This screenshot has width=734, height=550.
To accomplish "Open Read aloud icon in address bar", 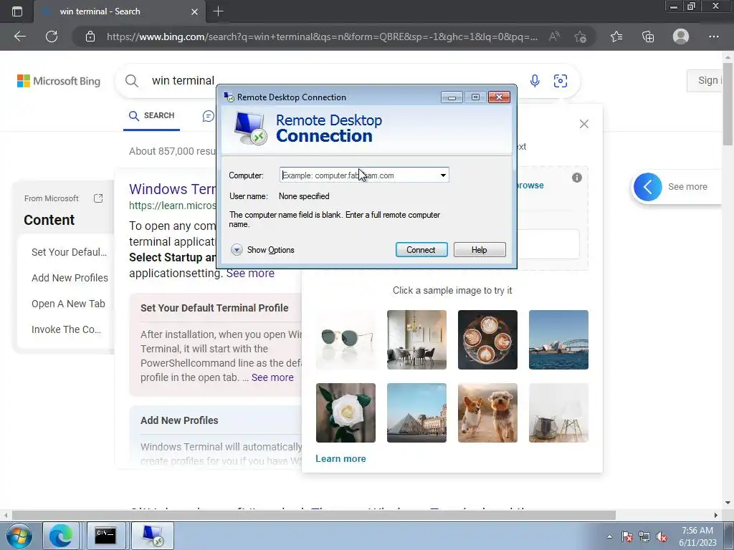I will pyautogui.click(x=554, y=37).
